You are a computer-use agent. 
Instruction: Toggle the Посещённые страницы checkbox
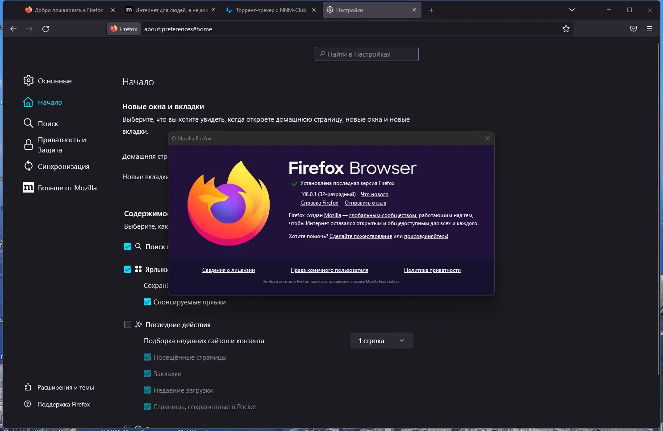tap(147, 357)
